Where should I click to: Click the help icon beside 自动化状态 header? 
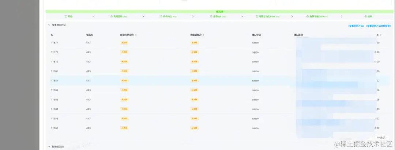[132, 35]
